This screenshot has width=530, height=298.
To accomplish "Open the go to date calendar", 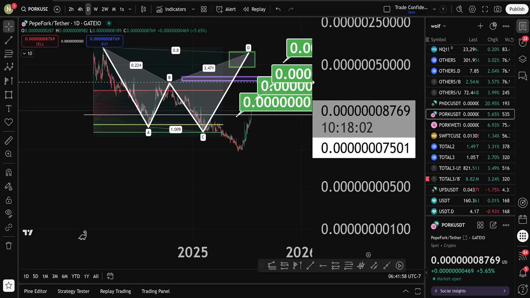I will 110,276.
